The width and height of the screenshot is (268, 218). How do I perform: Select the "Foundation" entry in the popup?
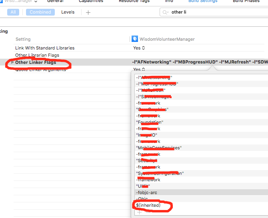click(201, 122)
